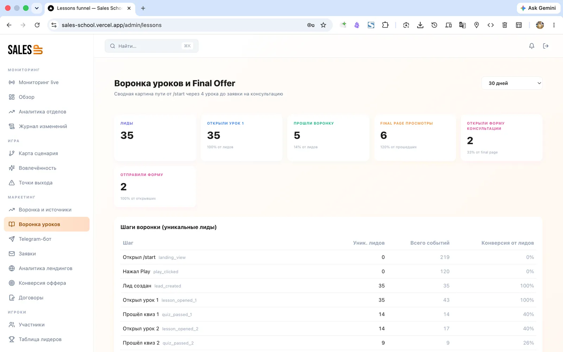The height and width of the screenshot is (352, 563).
Task: Open Журнал изменений
Action: pos(47,126)
